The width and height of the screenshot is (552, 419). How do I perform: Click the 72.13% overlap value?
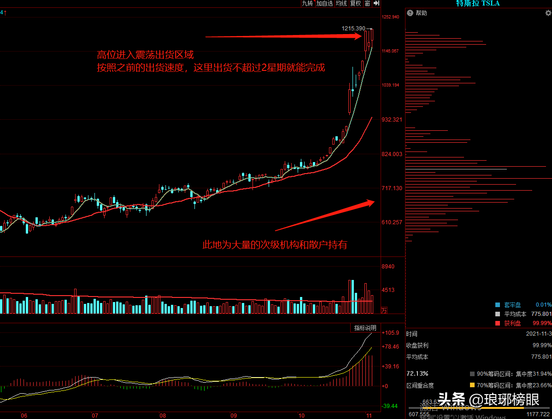[417, 373]
